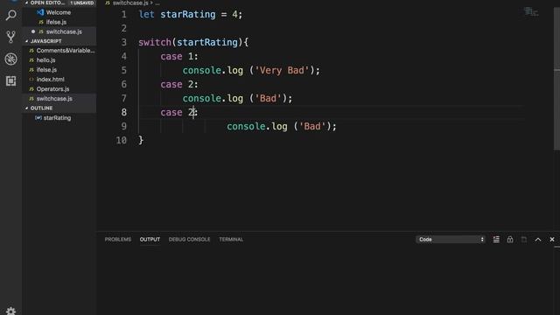
Task: Toggle the output scroll lock icon
Action: [x=510, y=239]
